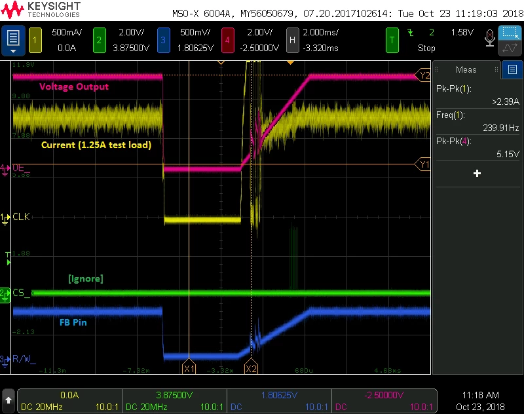Select the zoom box selection tool
Viewport: 524px width, 414px height.
(x=510, y=33)
